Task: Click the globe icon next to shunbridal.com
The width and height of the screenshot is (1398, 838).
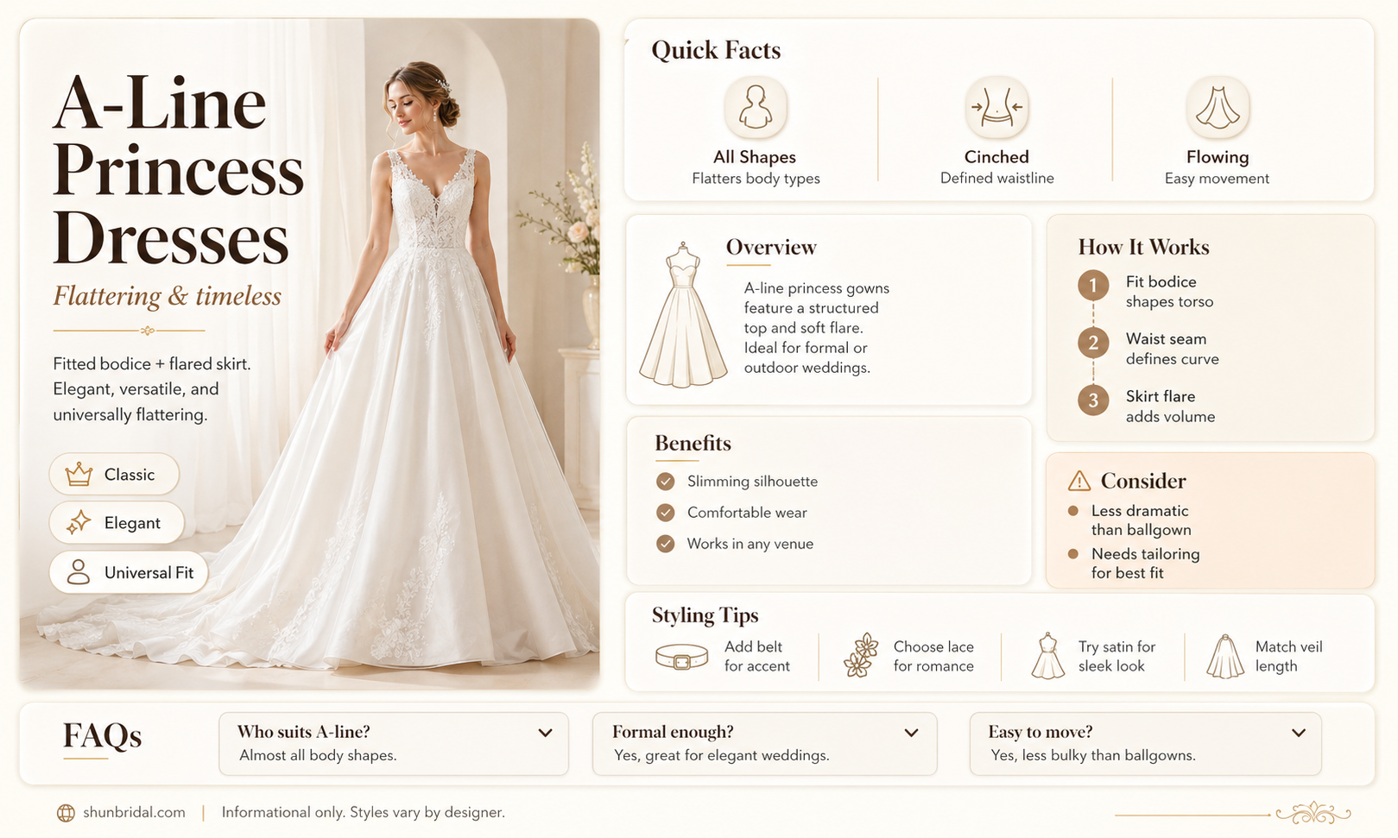Action: pos(66,813)
